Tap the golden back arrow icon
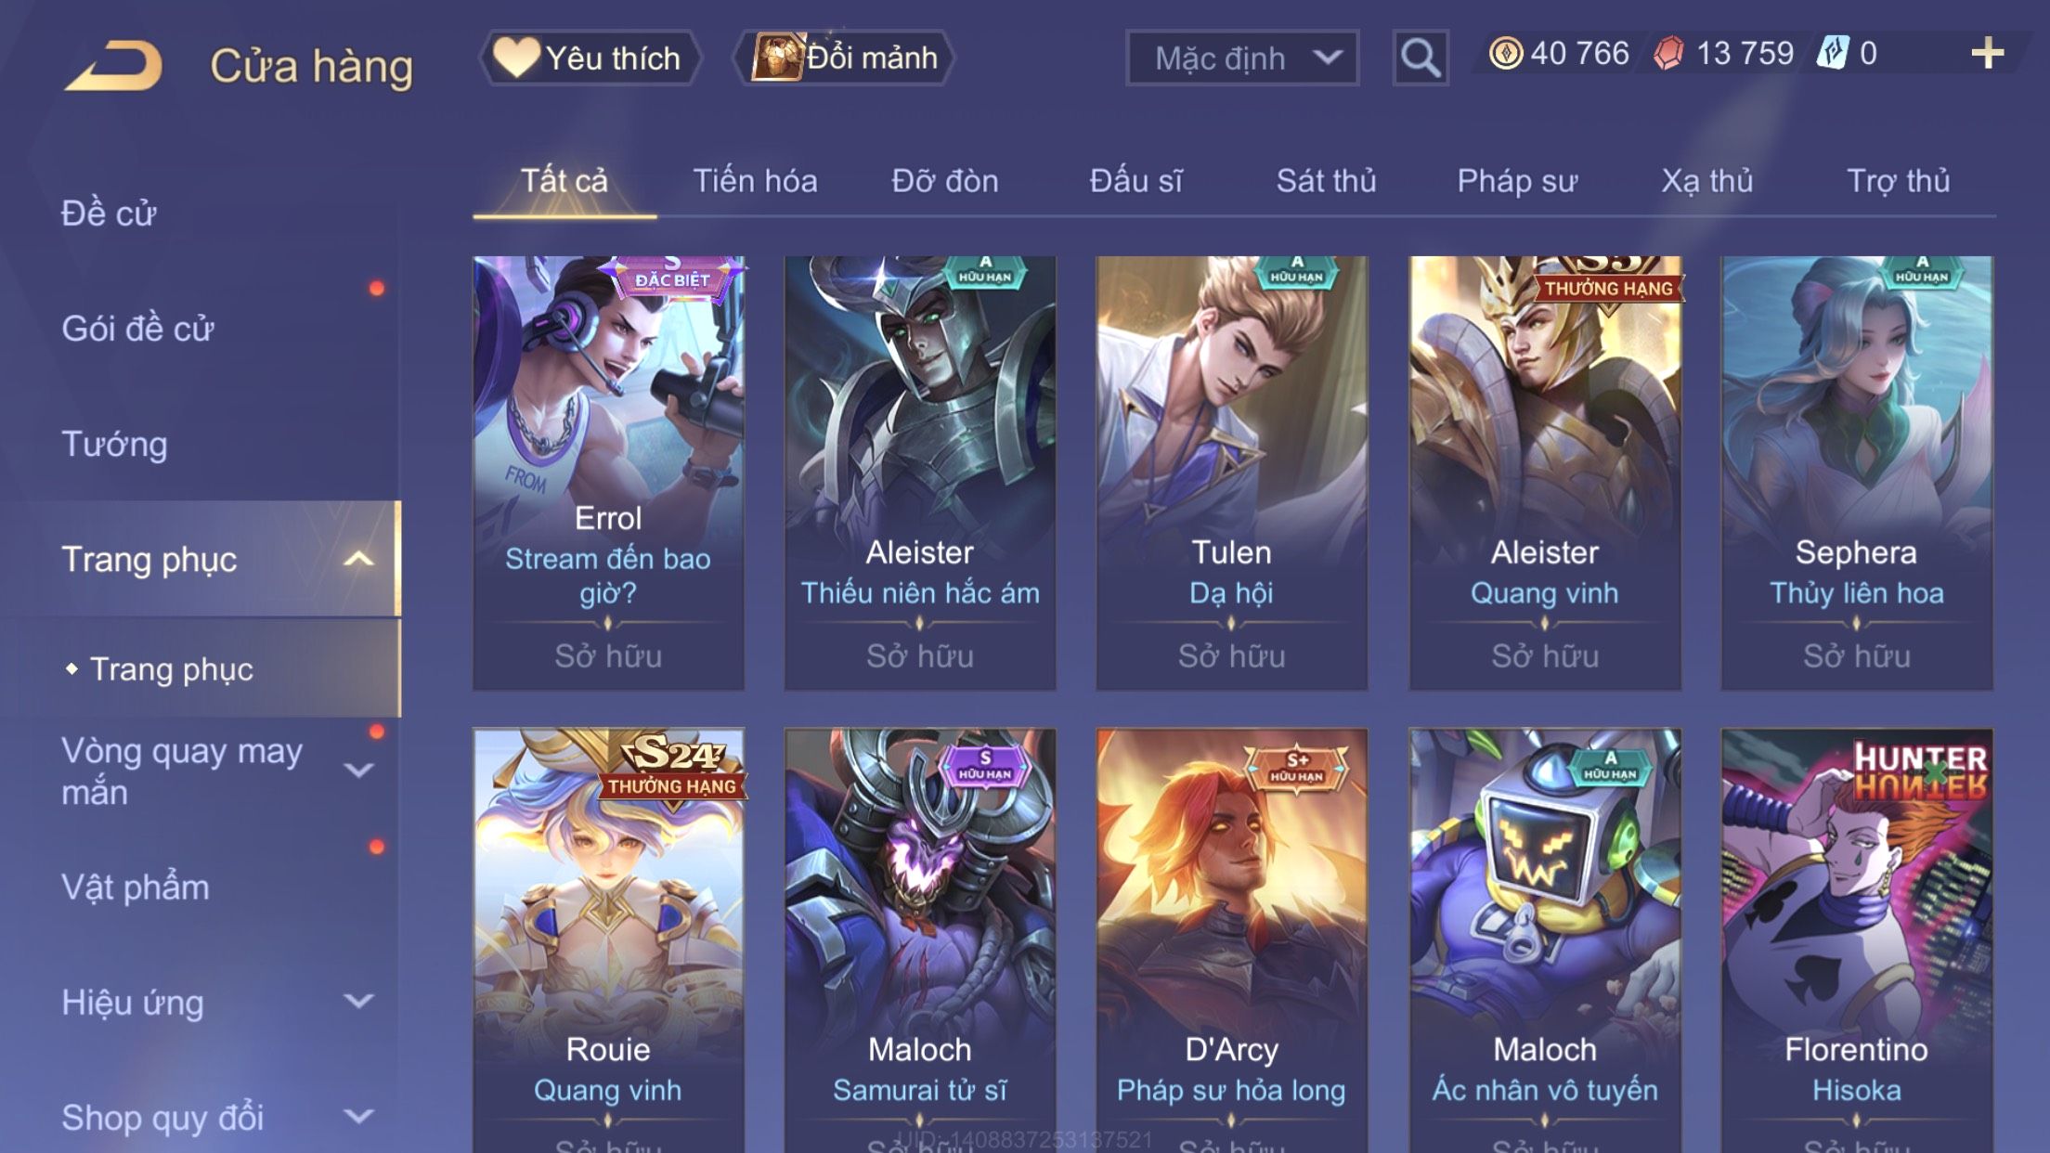 coord(114,65)
